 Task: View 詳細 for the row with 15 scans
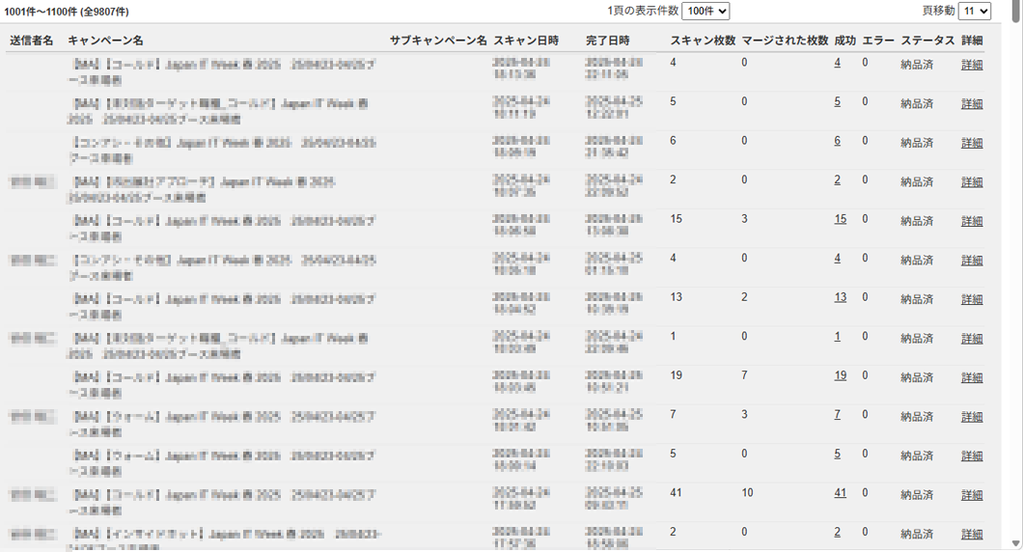(972, 220)
